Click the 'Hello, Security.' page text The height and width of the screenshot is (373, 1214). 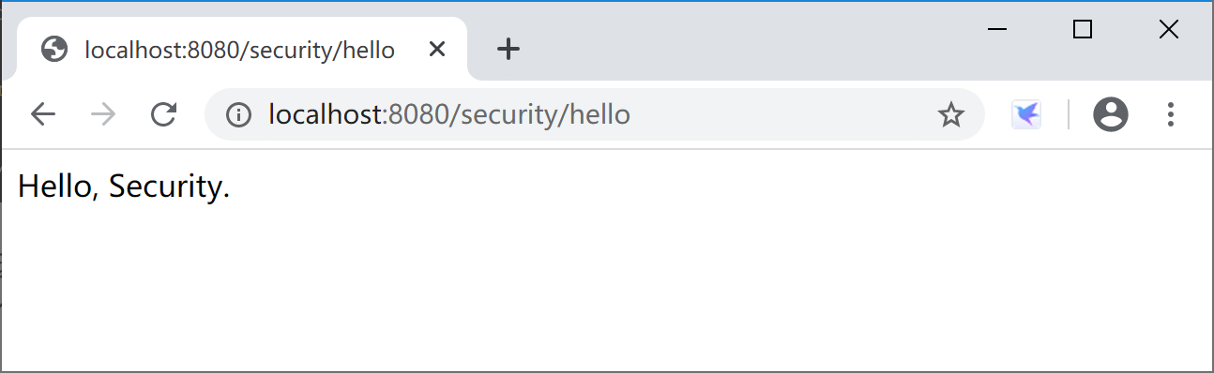click(x=124, y=187)
